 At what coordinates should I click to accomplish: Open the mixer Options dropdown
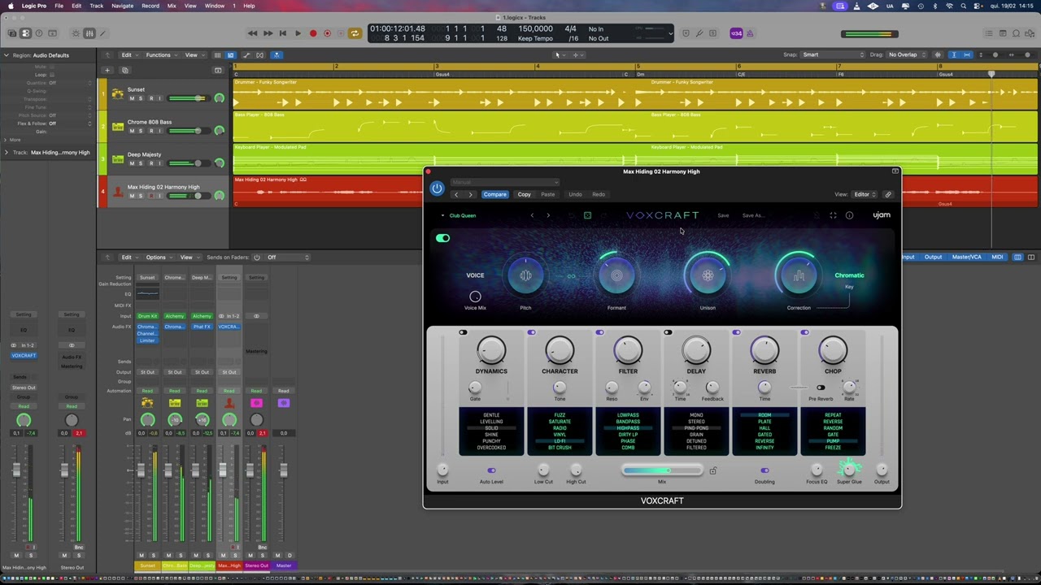pyautogui.click(x=159, y=258)
